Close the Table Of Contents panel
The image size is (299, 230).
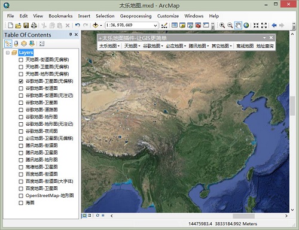pyautogui.click(x=76, y=35)
